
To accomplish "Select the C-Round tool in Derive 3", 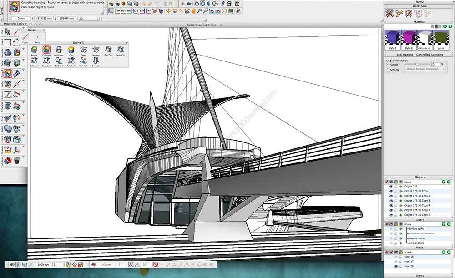I will pos(46,50).
